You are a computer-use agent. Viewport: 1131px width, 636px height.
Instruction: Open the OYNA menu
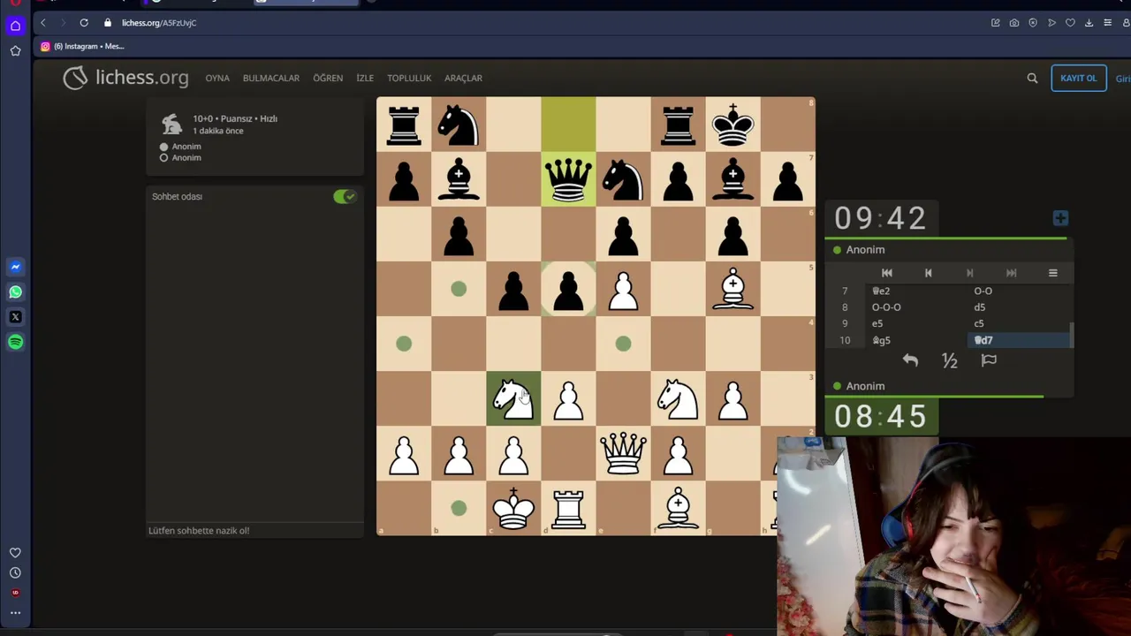(x=217, y=78)
